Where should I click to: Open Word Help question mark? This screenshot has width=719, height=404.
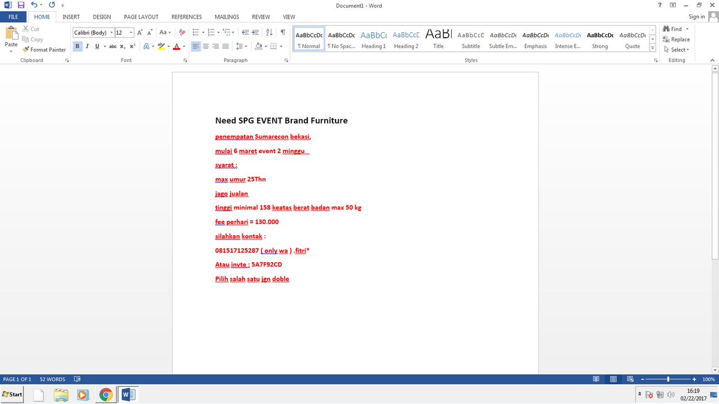(660, 5)
